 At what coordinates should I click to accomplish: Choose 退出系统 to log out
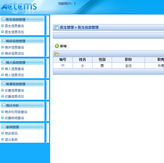point(11,140)
